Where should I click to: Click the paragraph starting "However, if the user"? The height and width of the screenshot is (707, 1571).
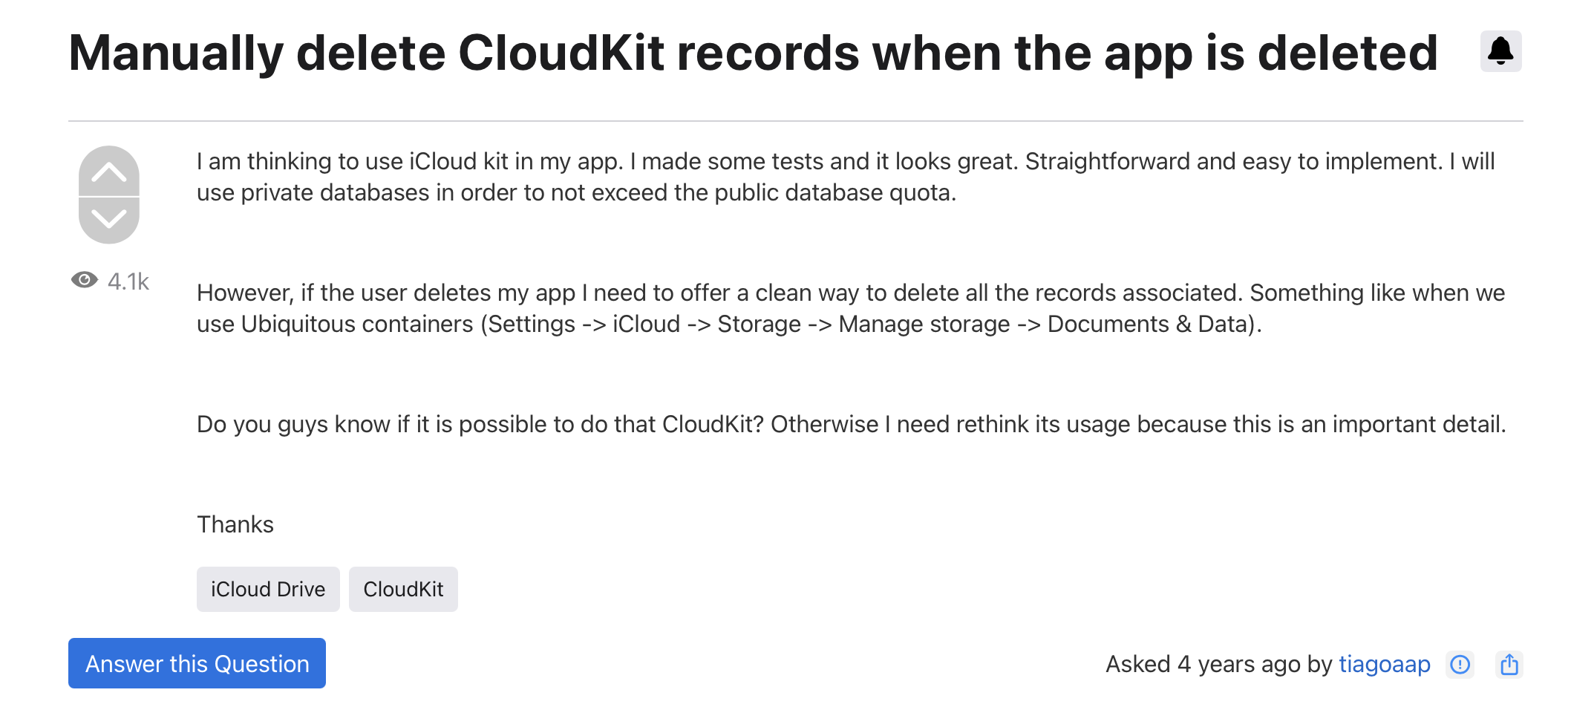[850, 308]
